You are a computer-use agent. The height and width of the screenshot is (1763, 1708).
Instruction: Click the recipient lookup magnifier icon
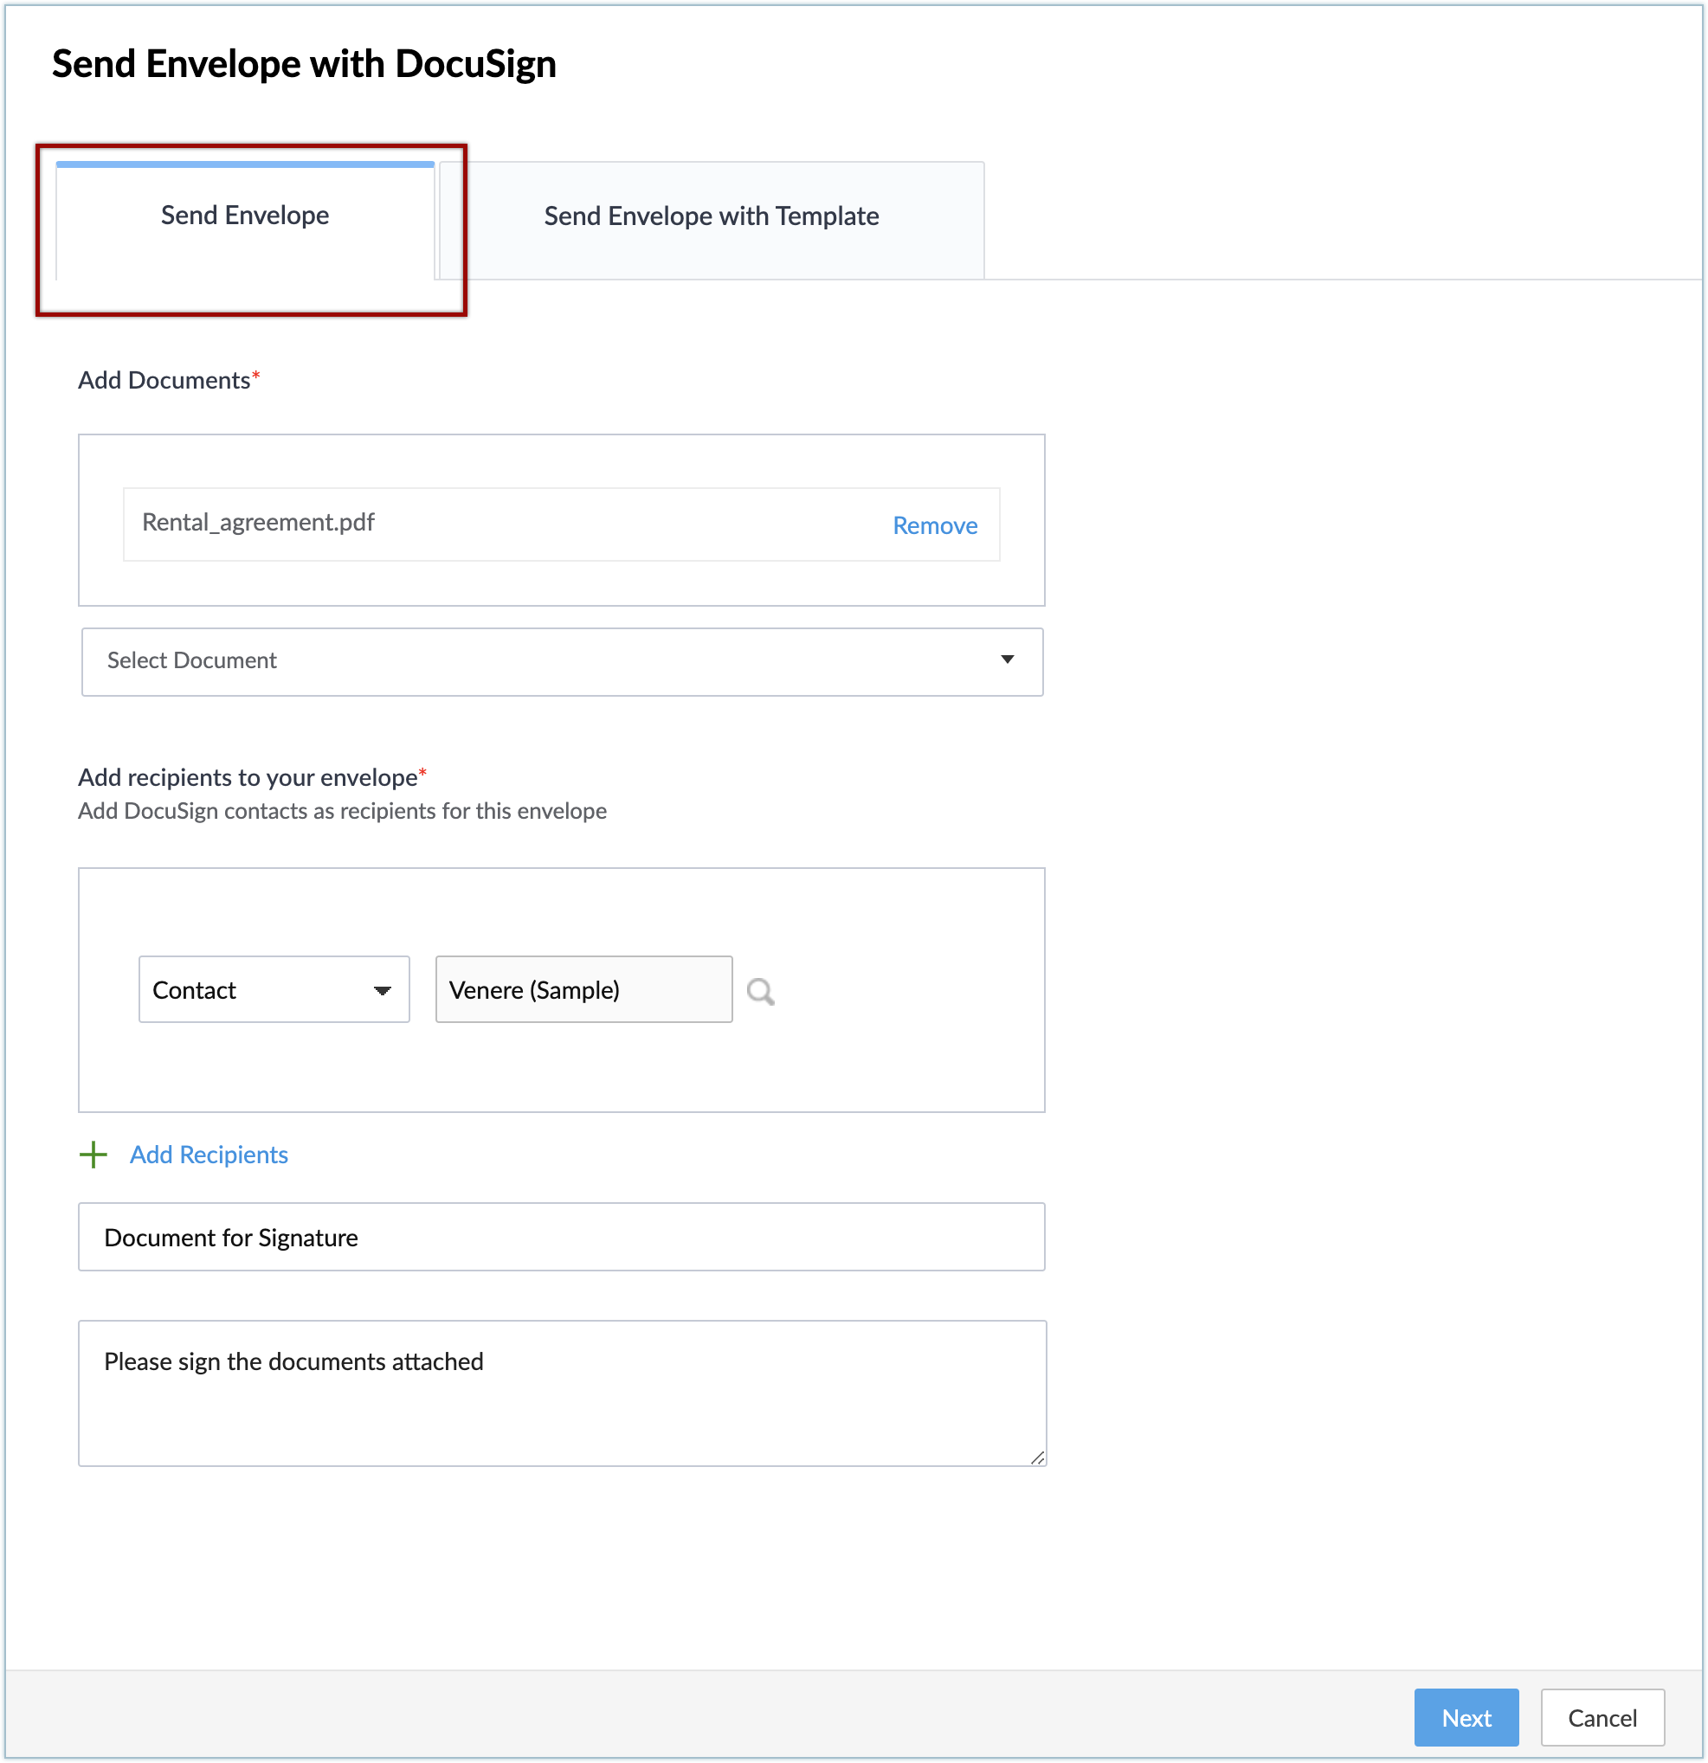point(760,991)
